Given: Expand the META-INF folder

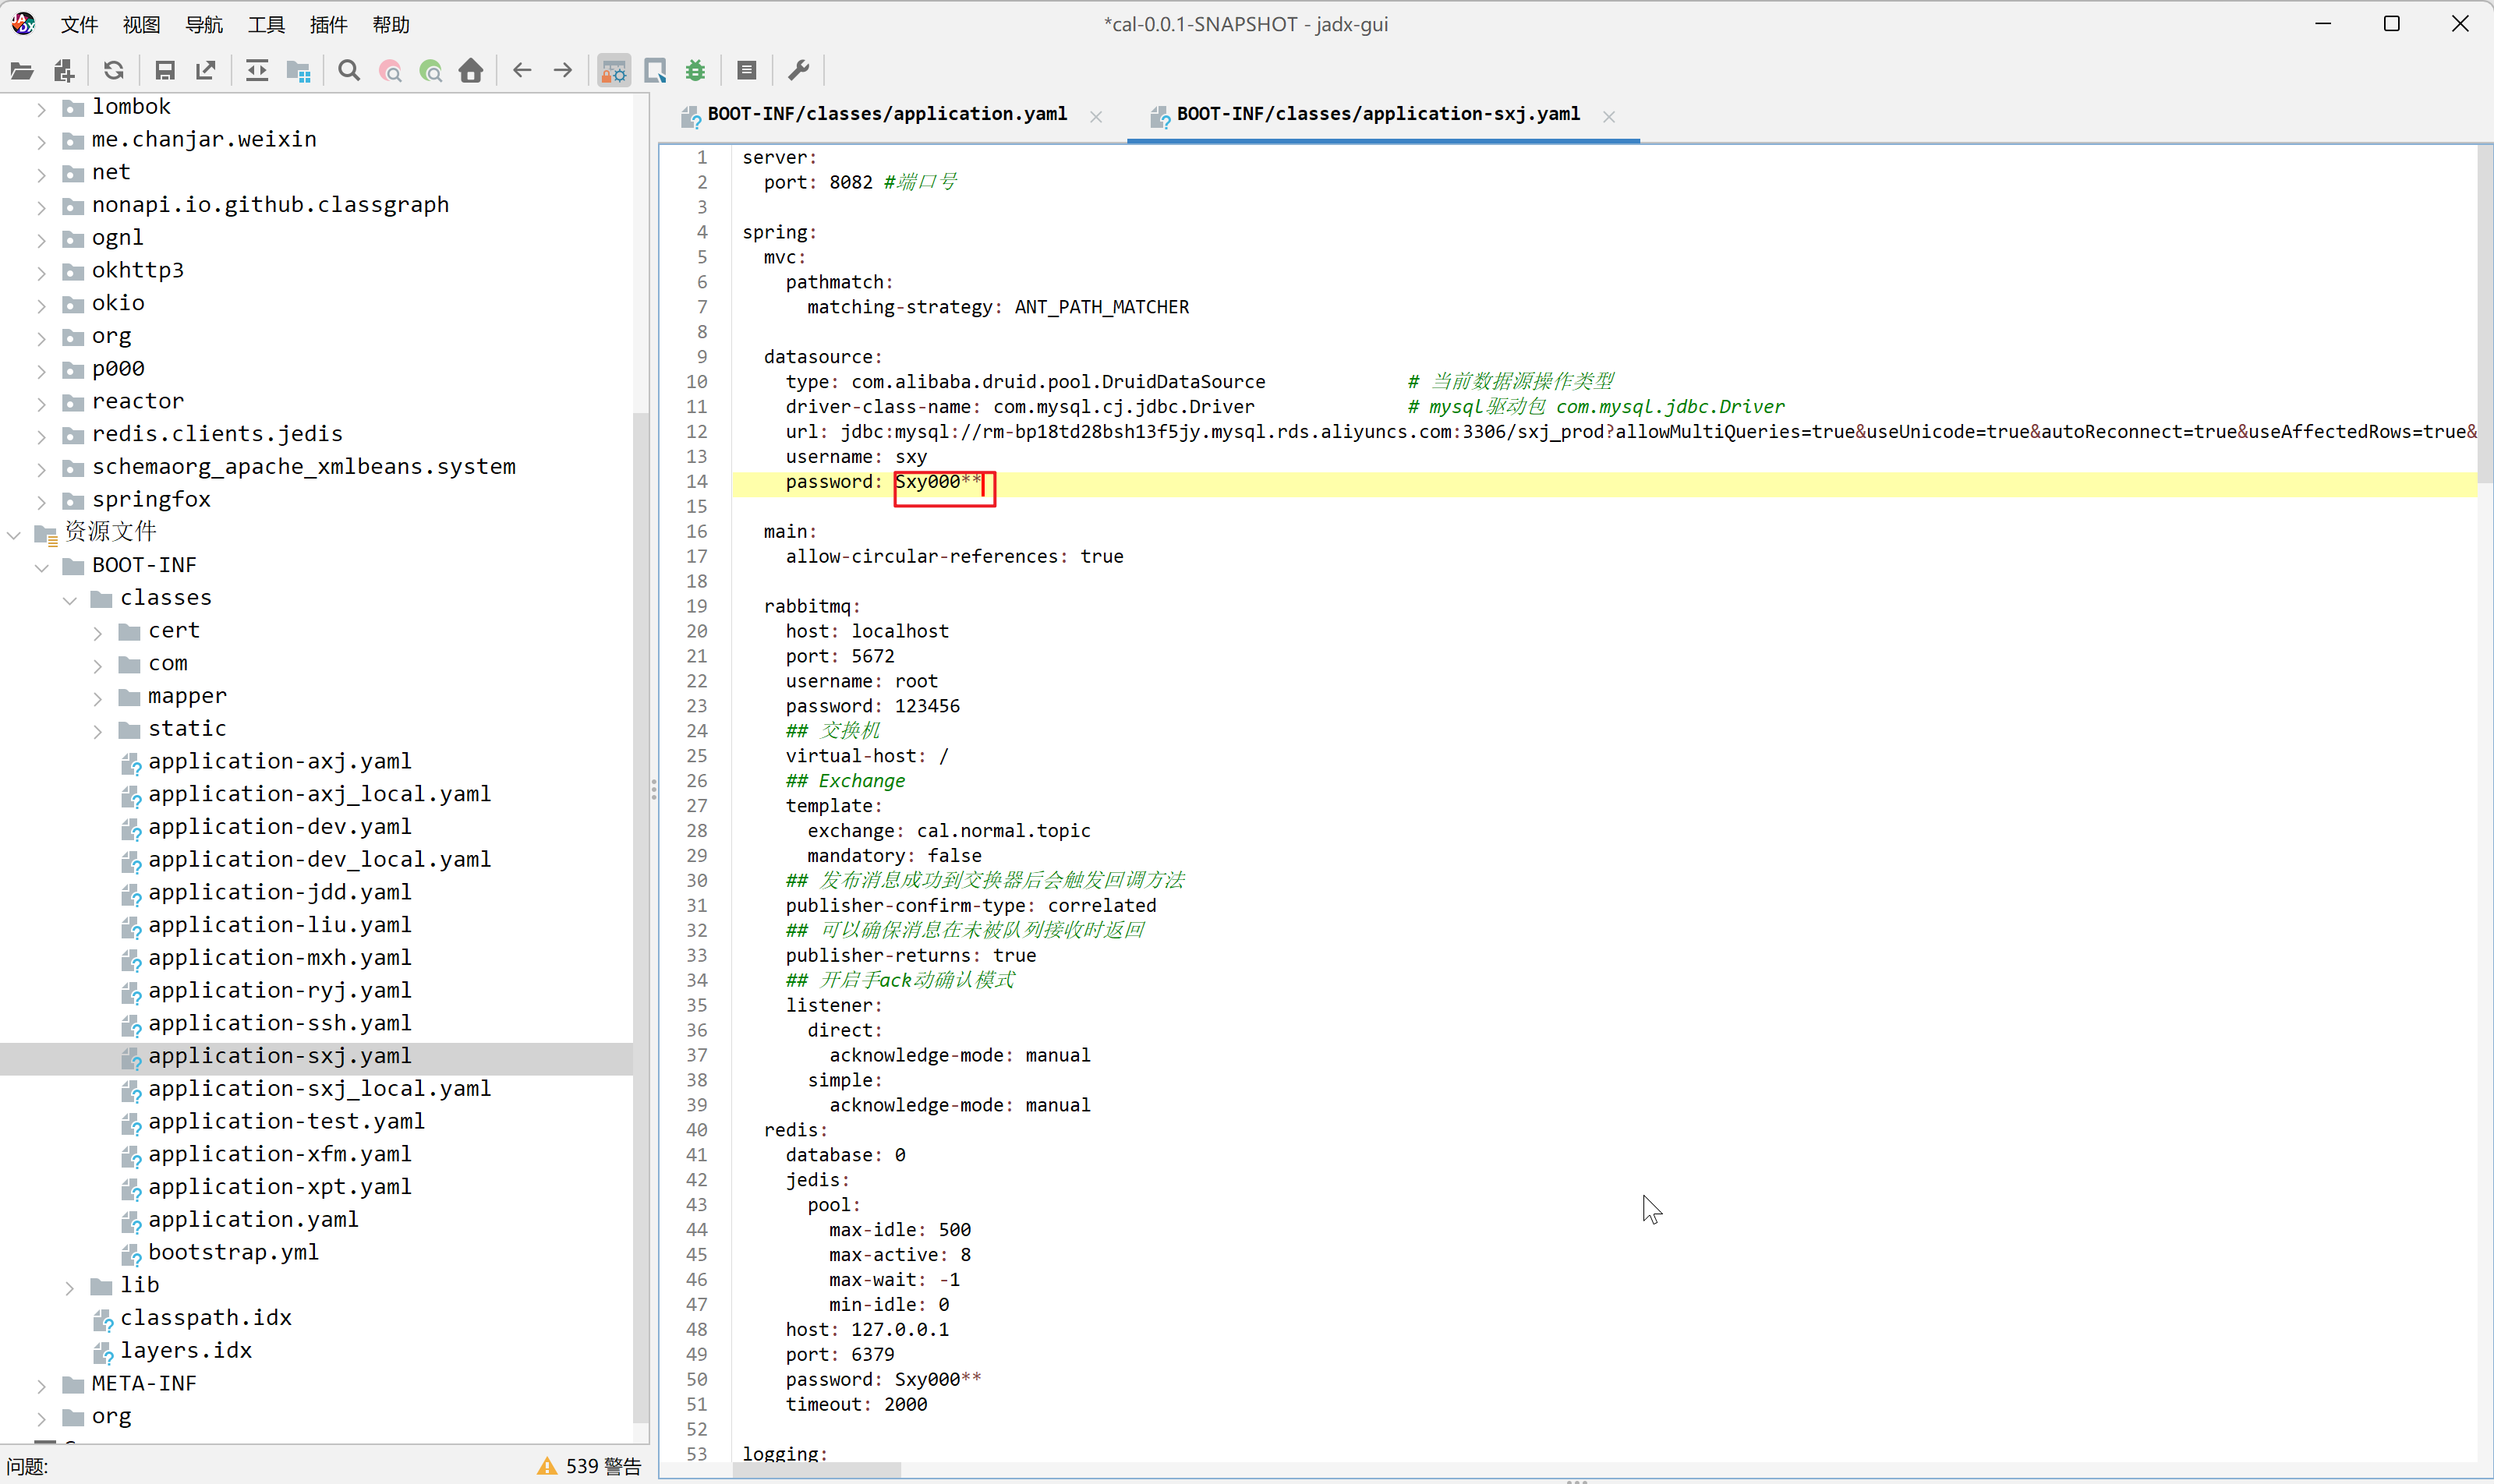Looking at the screenshot, I should pyautogui.click(x=41, y=1385).
